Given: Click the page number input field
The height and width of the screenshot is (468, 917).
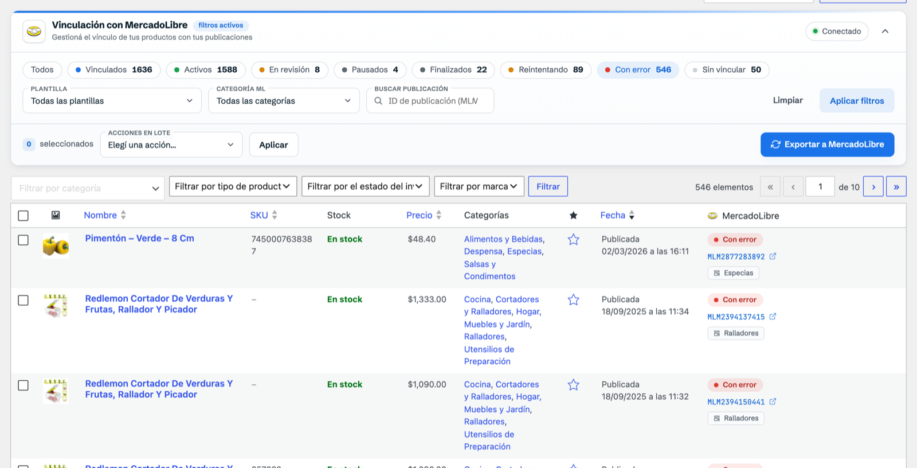Looking at the screenshot, I should pyautogui.click(x=820, y=186).
